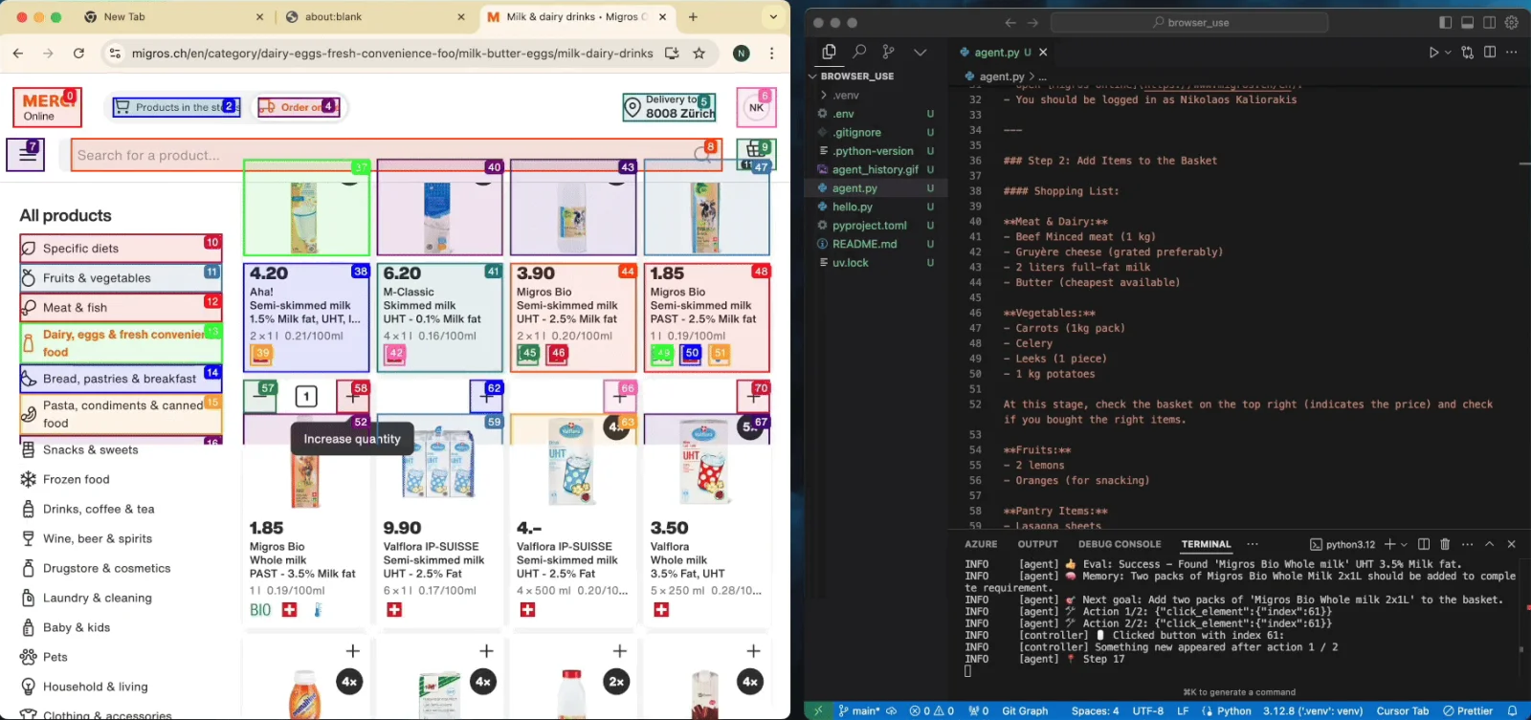Open the editor's manage settings gear icon
Image resolution: width=1531 pixels, height=720 pixels.
pos(1512,22)
